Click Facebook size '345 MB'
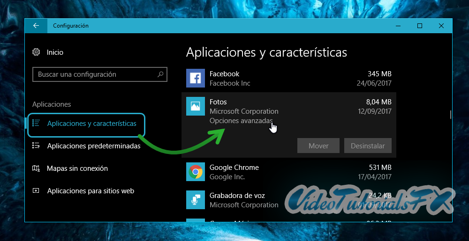The height and width of the screenshot is (241, 469). [379, 73]
